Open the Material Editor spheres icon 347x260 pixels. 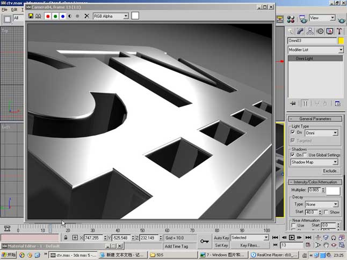[x=291, y=19]
